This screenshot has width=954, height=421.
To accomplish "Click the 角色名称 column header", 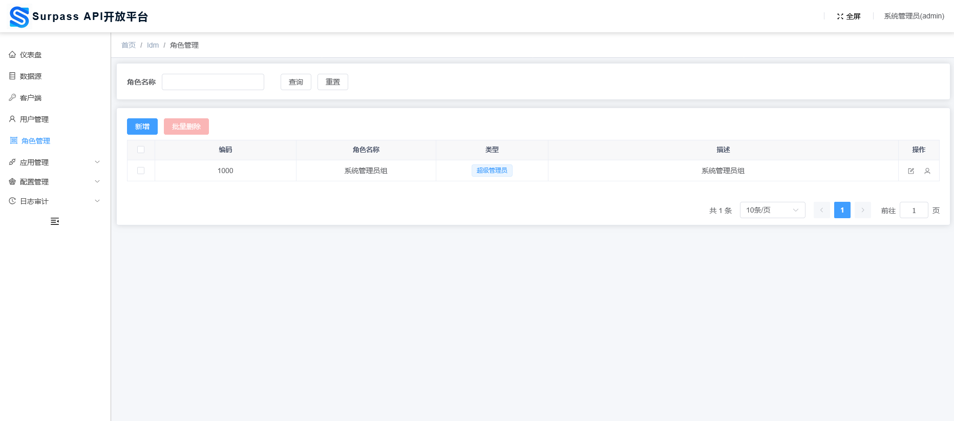I will pos(366,150).
